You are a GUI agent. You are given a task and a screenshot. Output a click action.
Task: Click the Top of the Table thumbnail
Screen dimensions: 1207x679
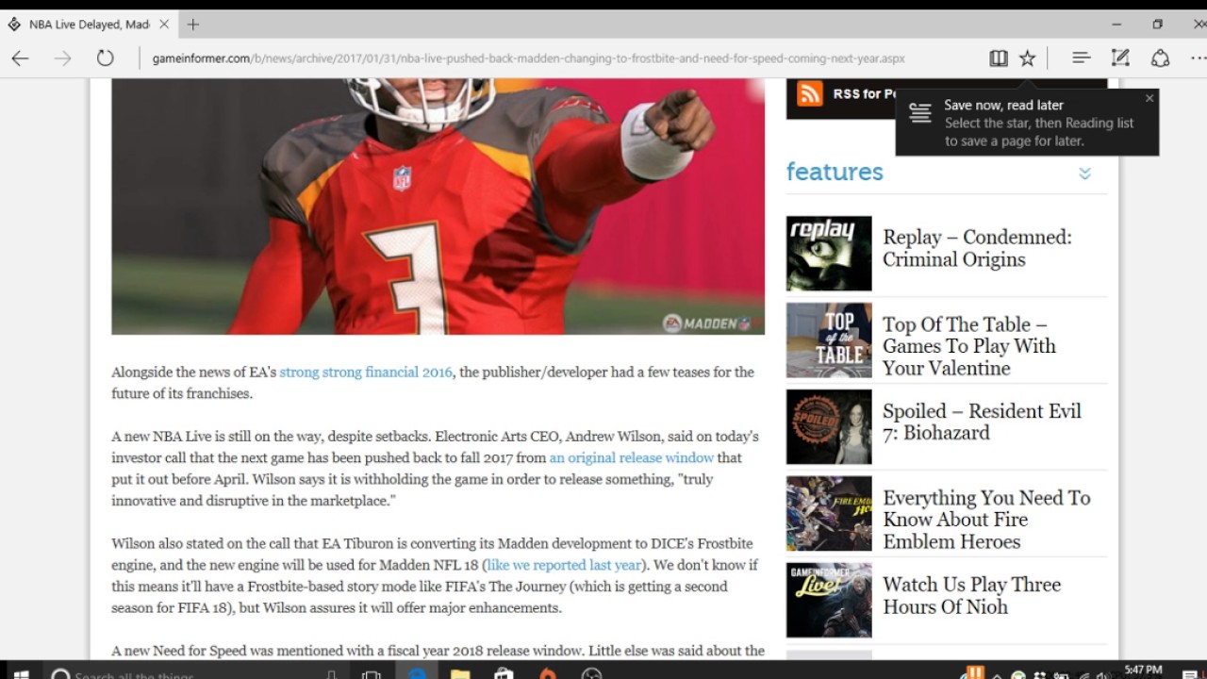point(829,339)
